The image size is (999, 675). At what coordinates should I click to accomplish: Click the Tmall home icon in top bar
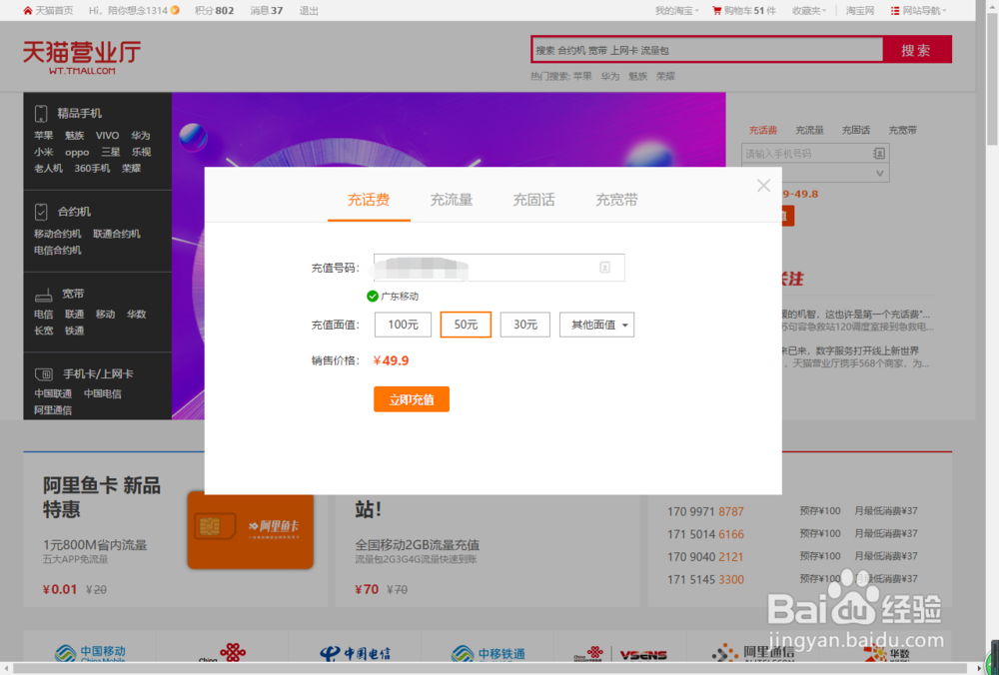coord(27,10)
